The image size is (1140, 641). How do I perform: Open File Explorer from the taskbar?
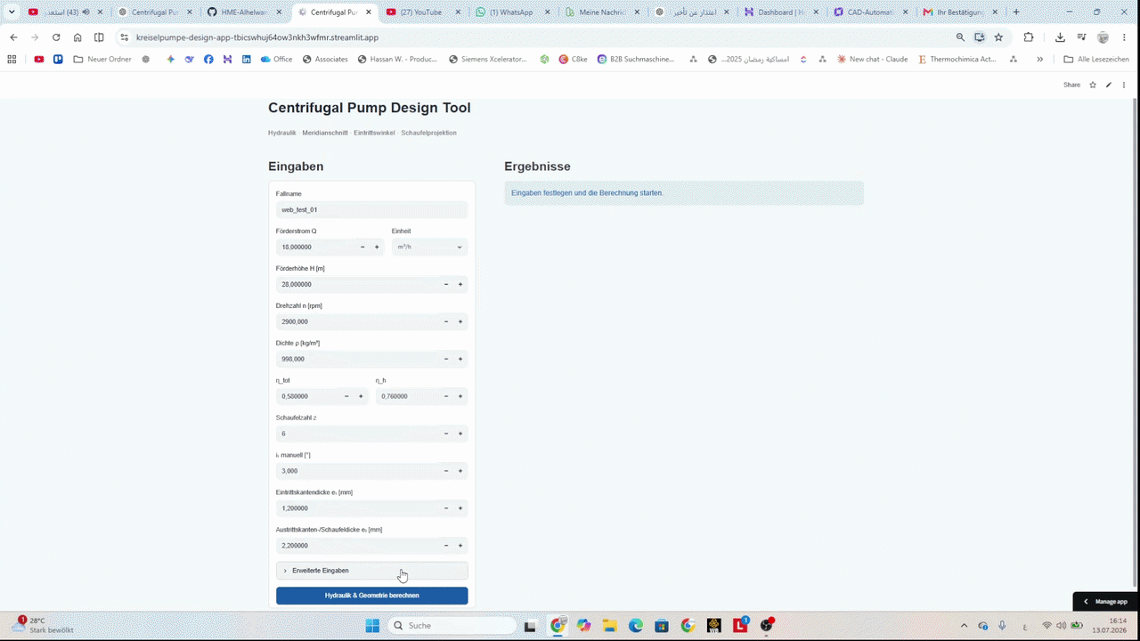pyautogui.click(x=609, y=625)
